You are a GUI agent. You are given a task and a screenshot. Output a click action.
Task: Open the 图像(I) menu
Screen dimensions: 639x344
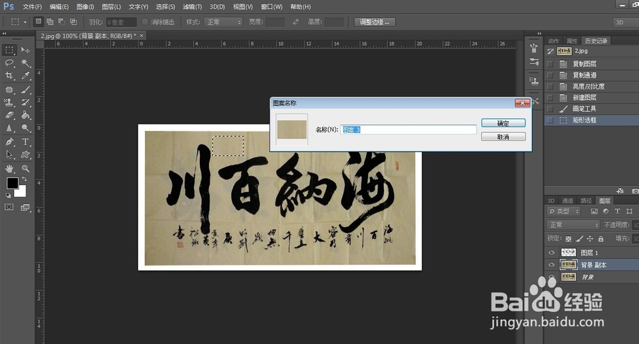pos(85,6)
